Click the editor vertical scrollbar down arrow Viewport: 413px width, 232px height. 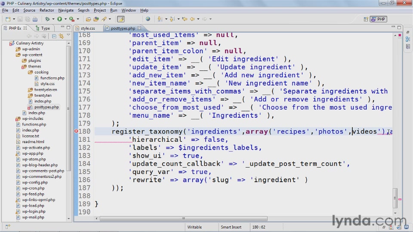[395, 213]
